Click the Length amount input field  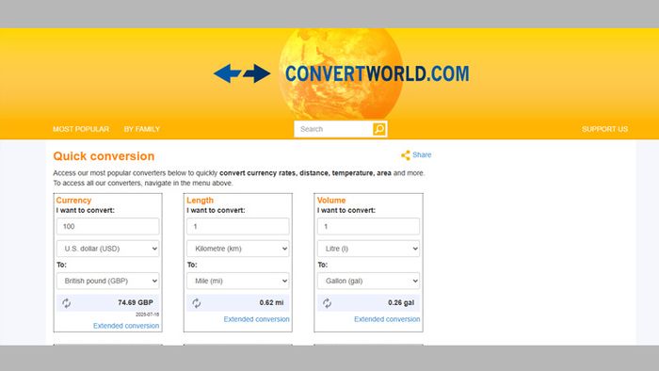[238, 227]
